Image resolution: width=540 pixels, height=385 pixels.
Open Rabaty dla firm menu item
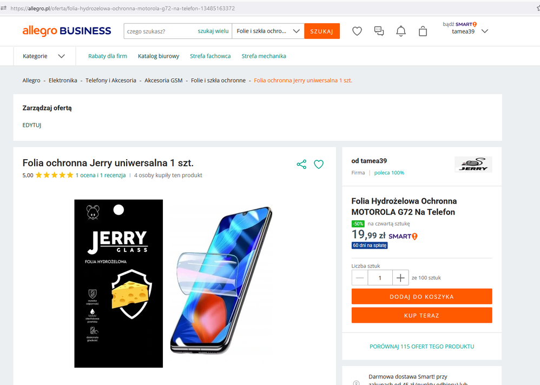point(108,56)
